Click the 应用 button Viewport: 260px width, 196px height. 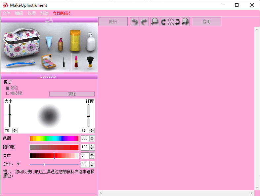click(206, 22)
